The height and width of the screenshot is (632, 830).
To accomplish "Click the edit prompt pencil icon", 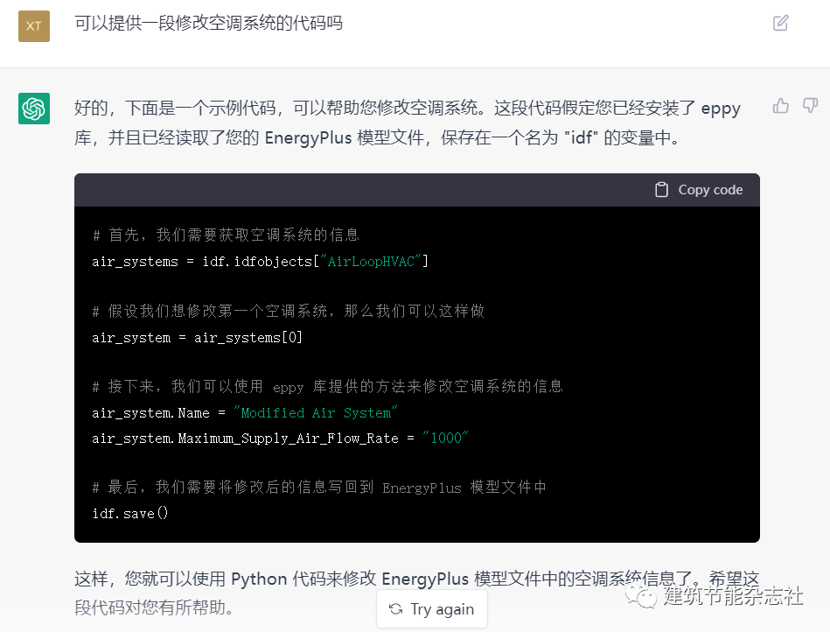I will 779,24.
